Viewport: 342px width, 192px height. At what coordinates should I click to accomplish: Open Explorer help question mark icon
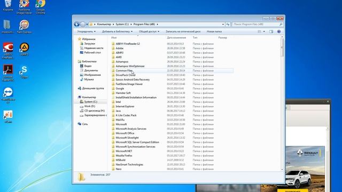tap(279, 31)
